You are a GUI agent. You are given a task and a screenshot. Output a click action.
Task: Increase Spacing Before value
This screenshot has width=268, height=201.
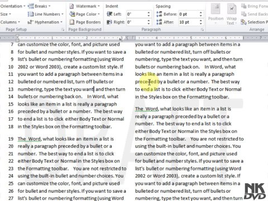point(200,13)
